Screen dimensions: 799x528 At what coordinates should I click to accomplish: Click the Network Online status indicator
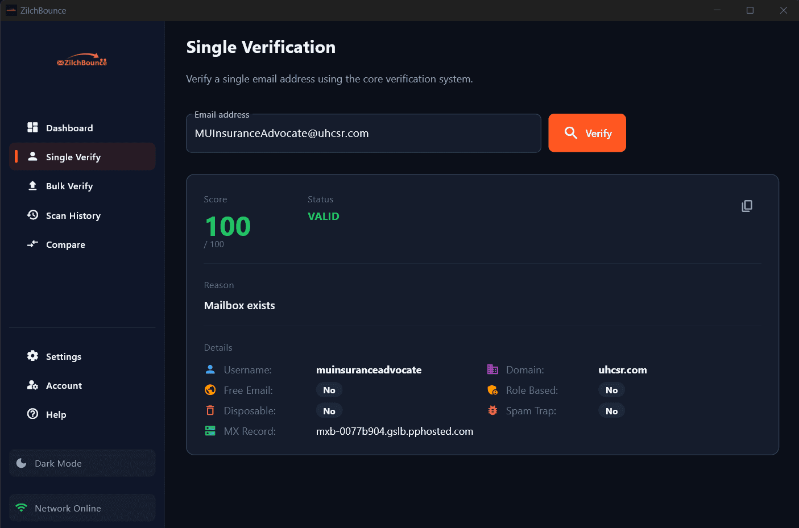82,508
